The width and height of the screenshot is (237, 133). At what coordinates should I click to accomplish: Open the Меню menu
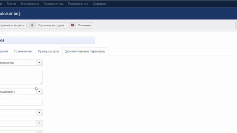11,4
